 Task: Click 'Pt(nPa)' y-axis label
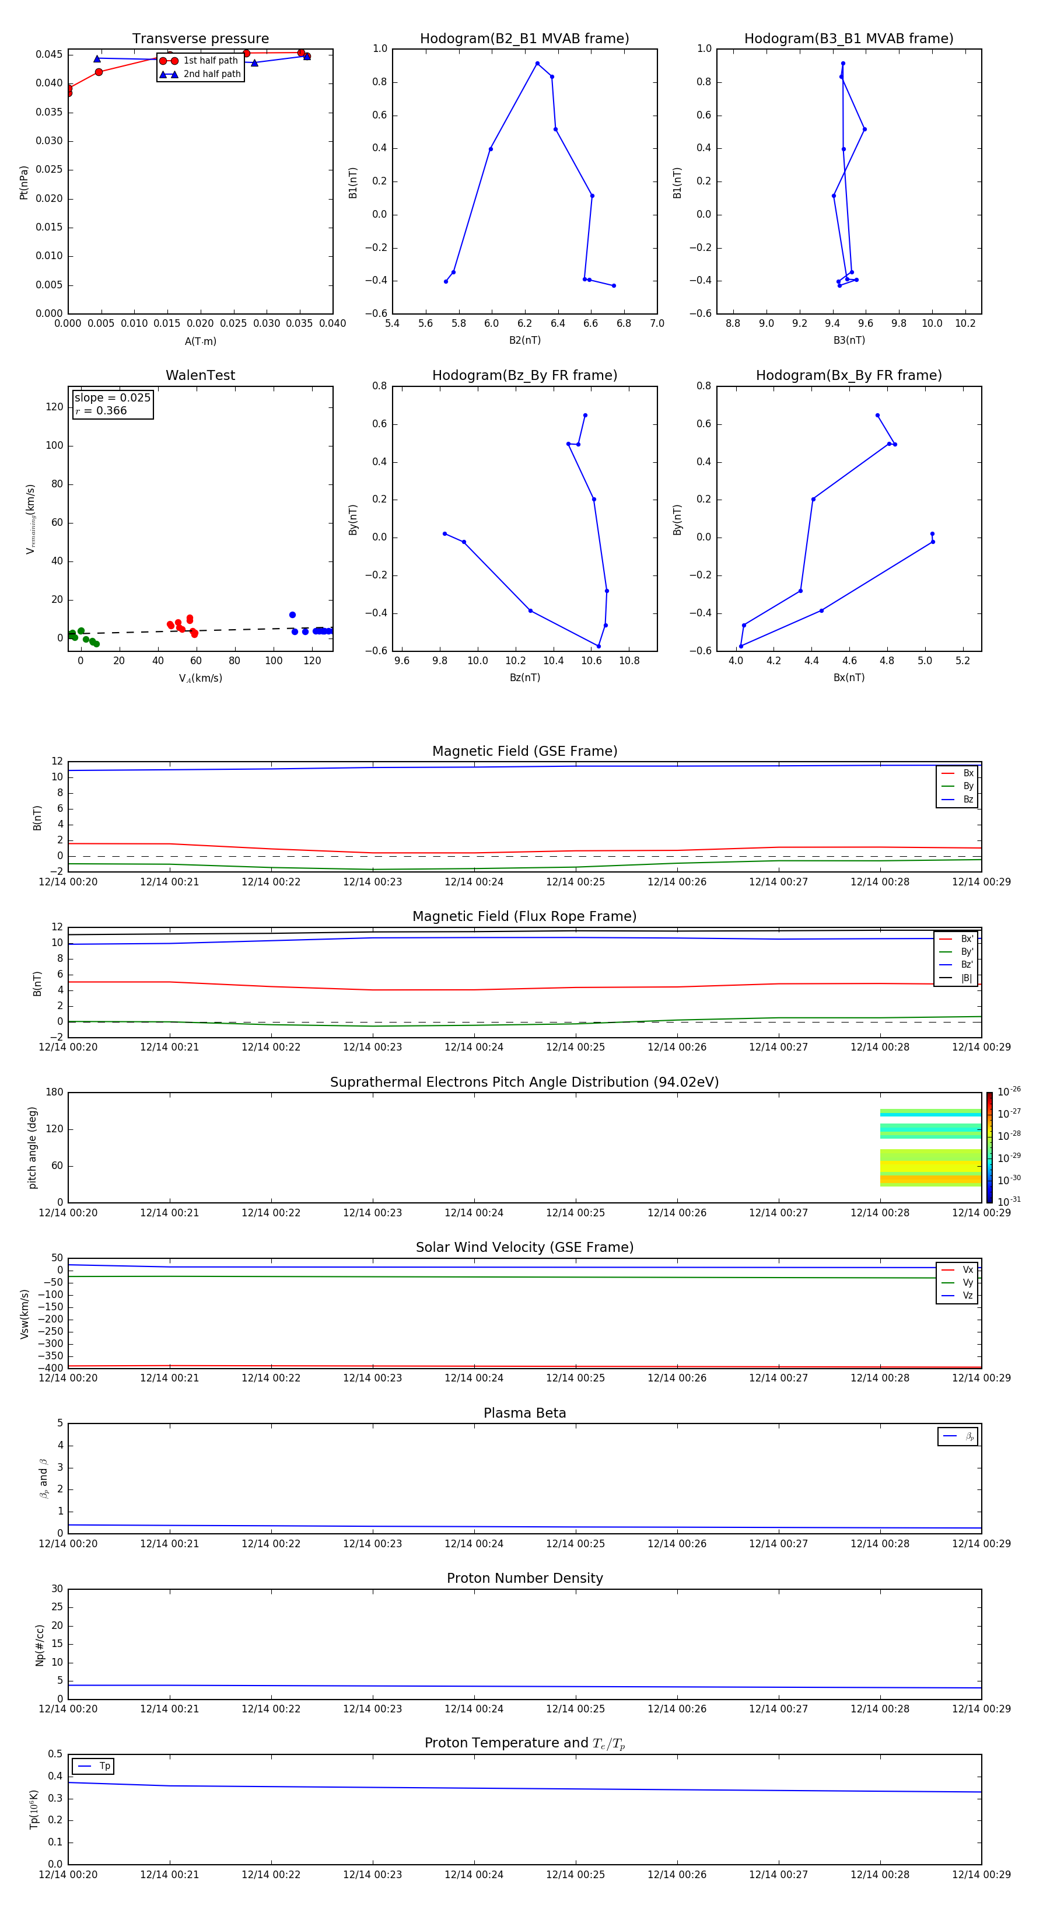24,182
